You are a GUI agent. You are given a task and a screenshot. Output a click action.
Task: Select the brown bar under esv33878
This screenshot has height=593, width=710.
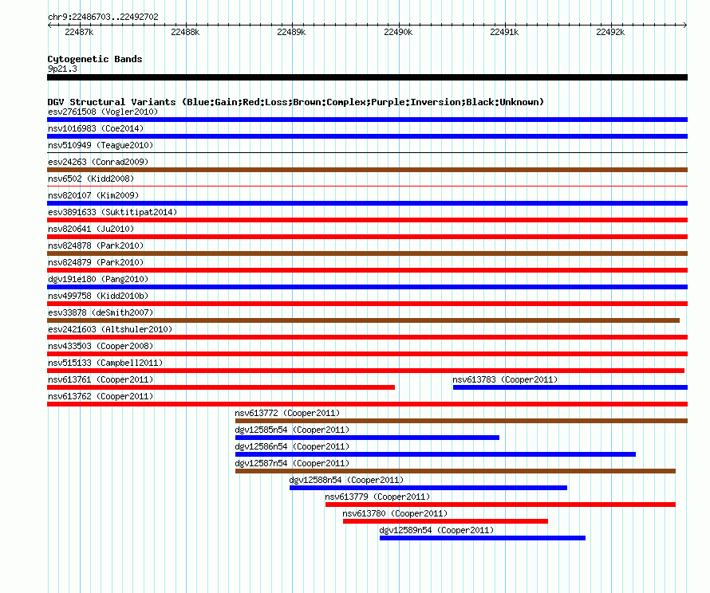[x=364, y=320]
